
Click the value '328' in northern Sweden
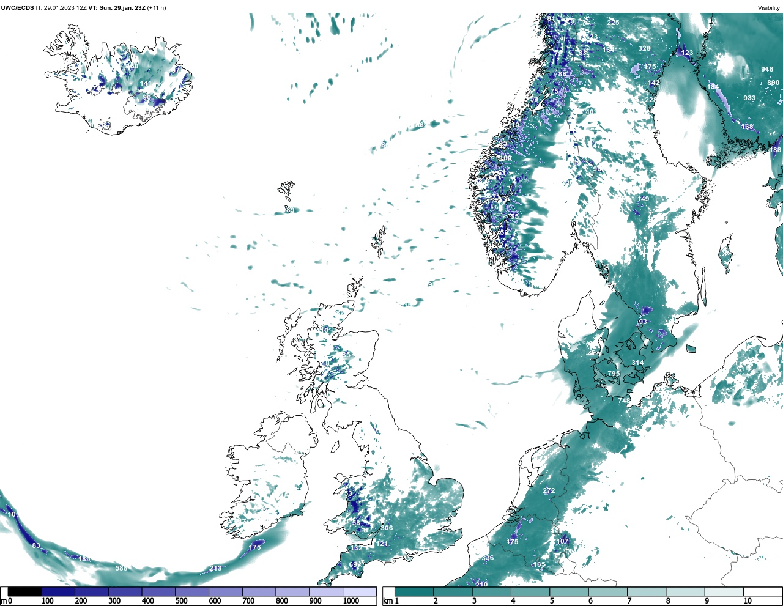coord(644,48)
